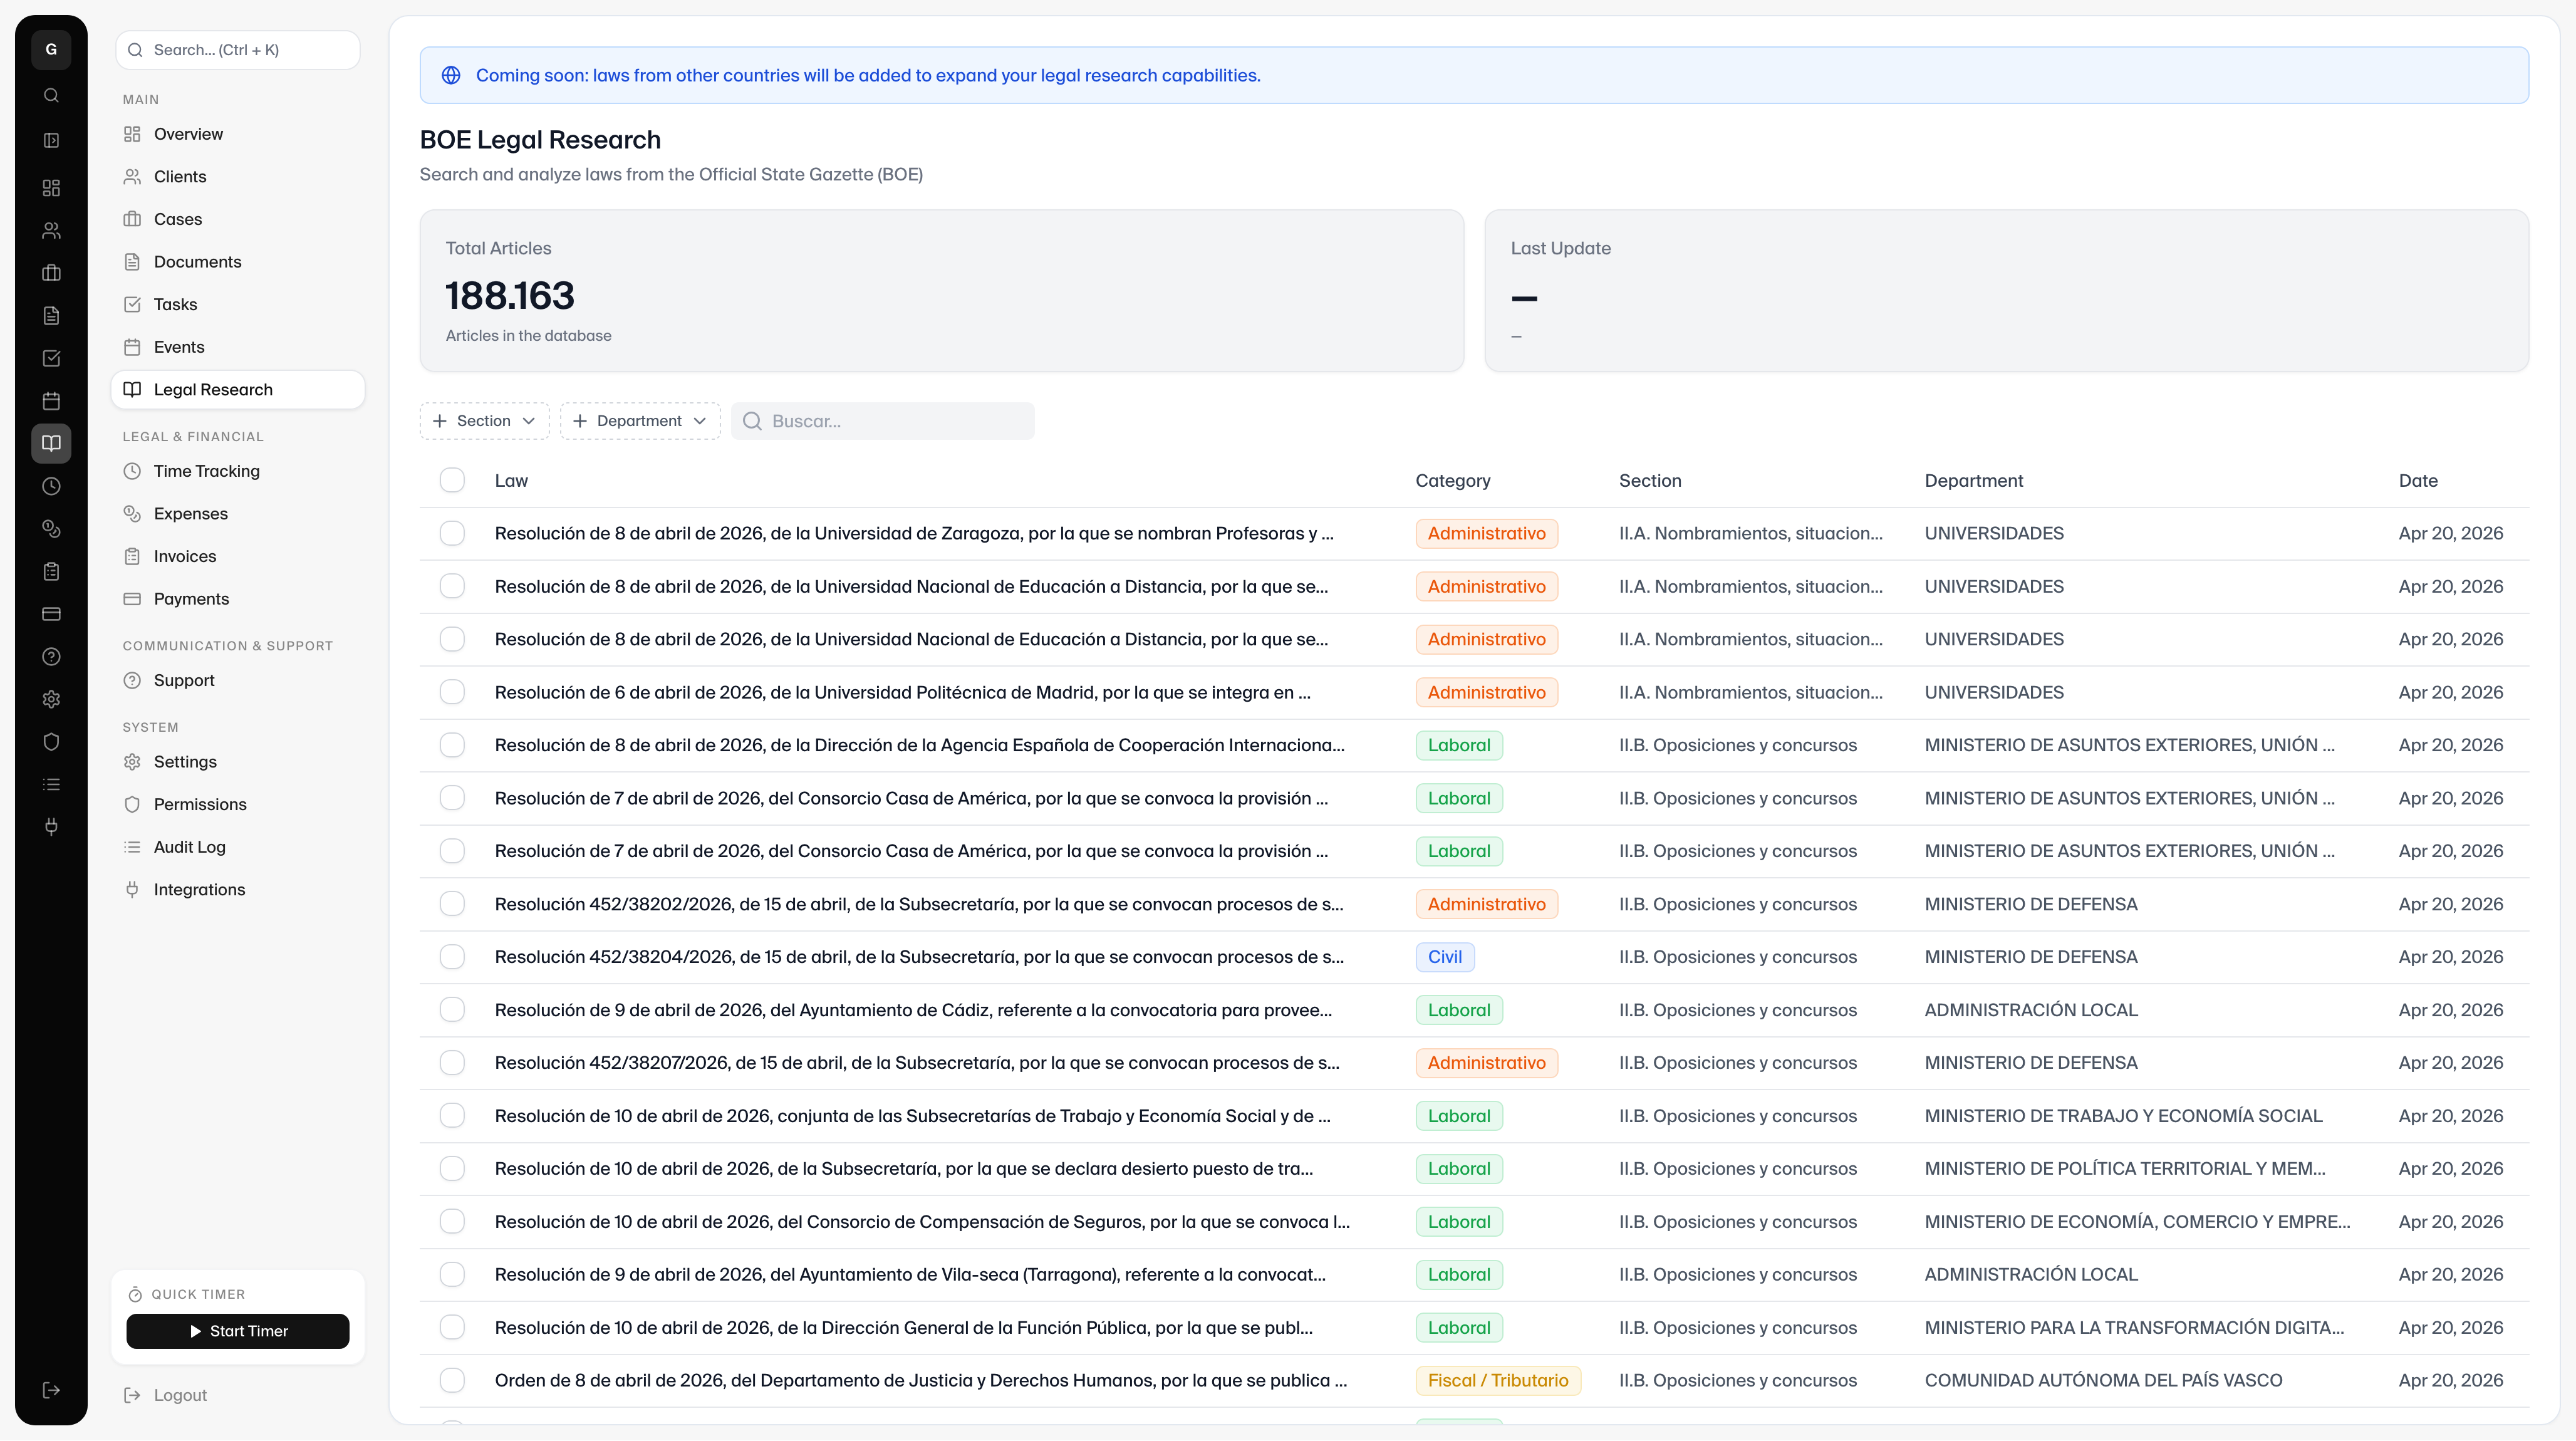This screenshot has height=1441, width=2576.
Task: Select the Ayuntamiento de Cádiz row checkbox
Action: pos(452,1010)
